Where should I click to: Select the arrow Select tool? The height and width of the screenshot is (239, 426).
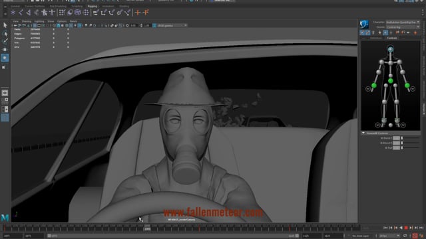[5, 25]
